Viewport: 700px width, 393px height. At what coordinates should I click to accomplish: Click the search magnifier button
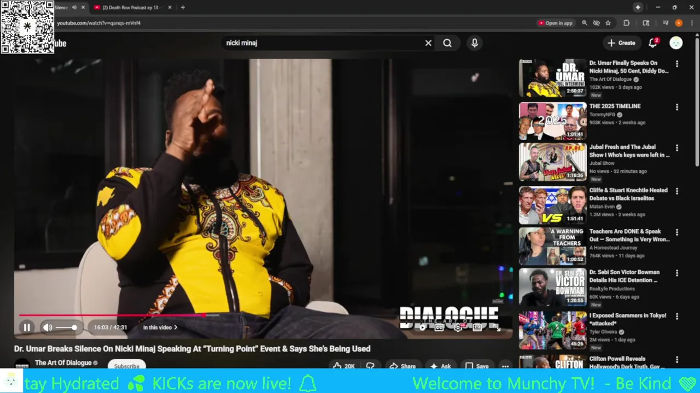coord(447,43)
